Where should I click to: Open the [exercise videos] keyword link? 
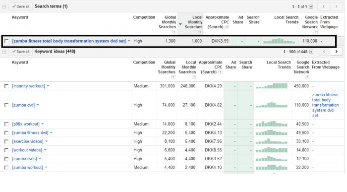[x=28, y=141]
